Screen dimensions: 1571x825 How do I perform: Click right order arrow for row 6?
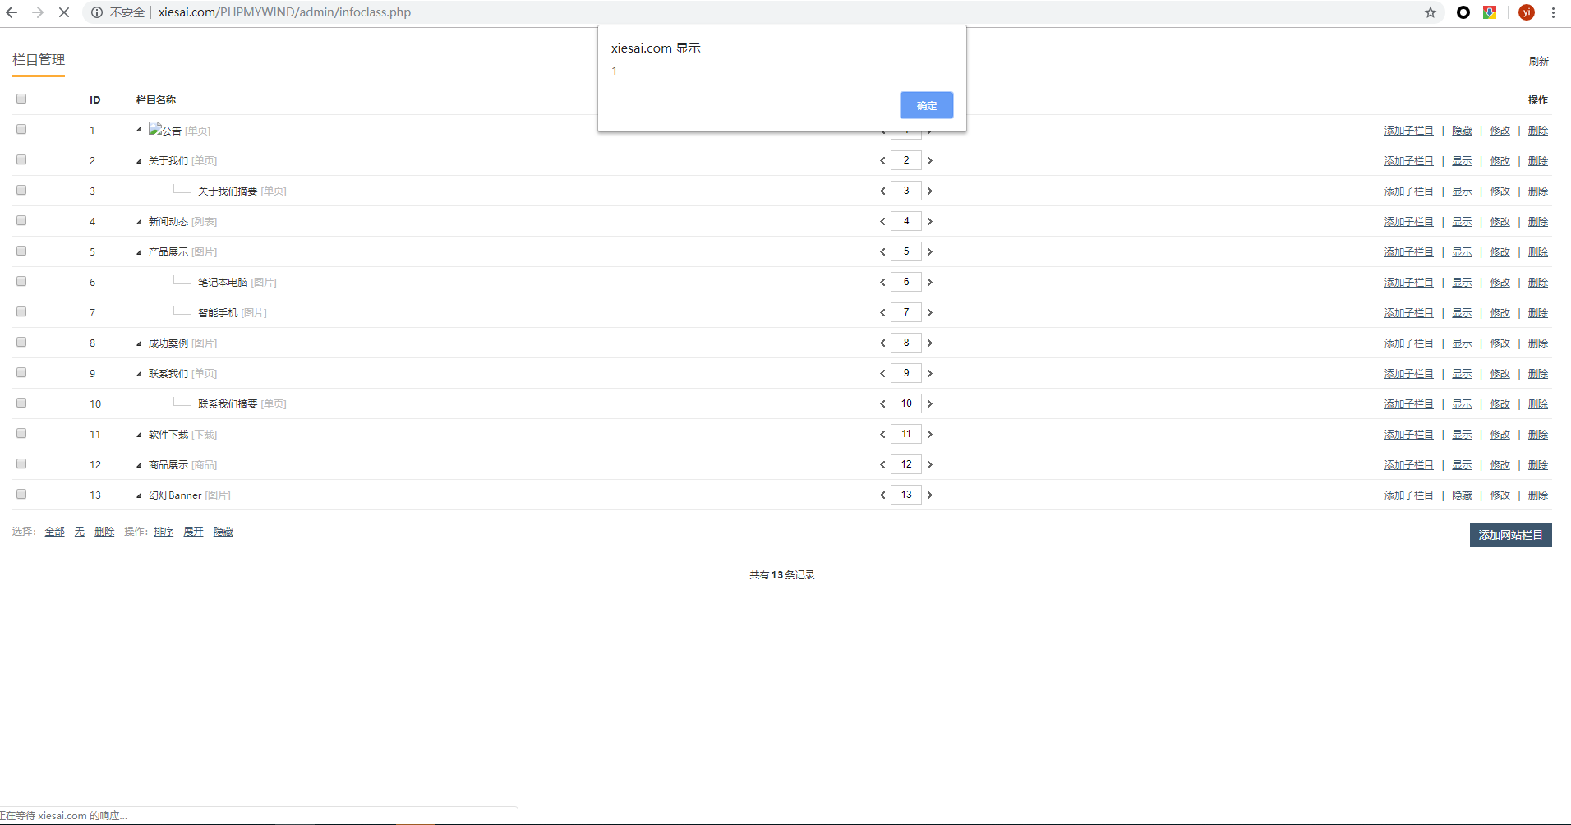[930, 283]
